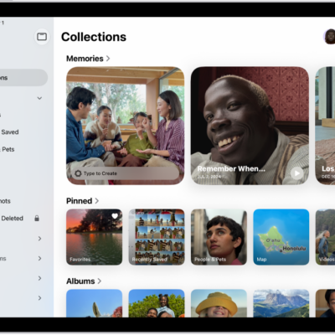Open the Map pinned collection
This screenshot has height=335, width=335.
pyautogui.click(x=281, y=237)
